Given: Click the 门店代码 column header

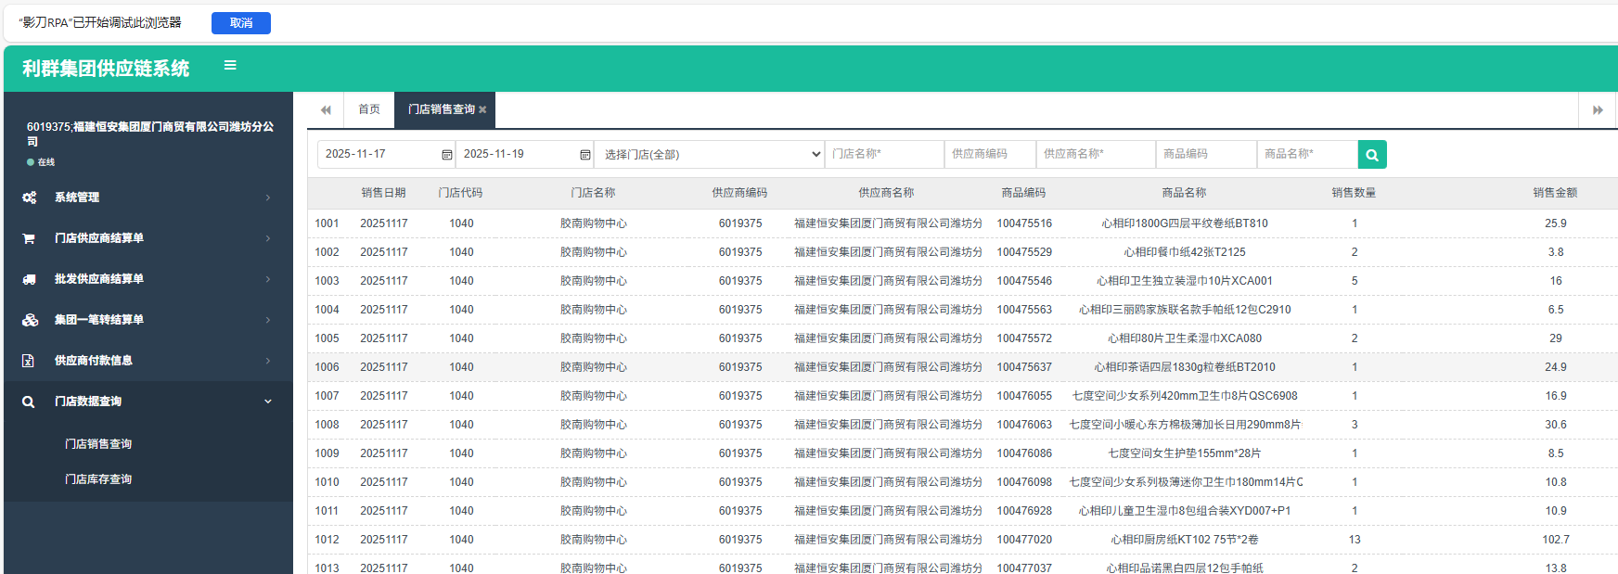Looking at the screenshot, I should (x=460, y=193).
